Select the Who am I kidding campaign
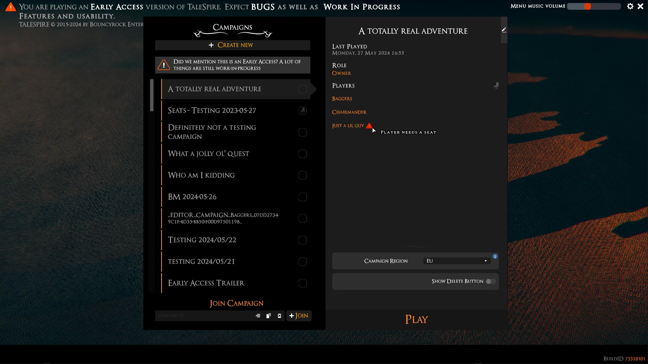Viewport: 648px width, 364px height. (x=201, y=175)
